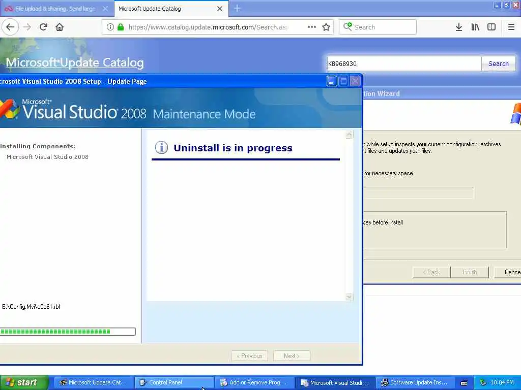Screen dimensions: 521x390
Task: Click the wizard's space-check progress bar
Action: [x=419, y=192]
